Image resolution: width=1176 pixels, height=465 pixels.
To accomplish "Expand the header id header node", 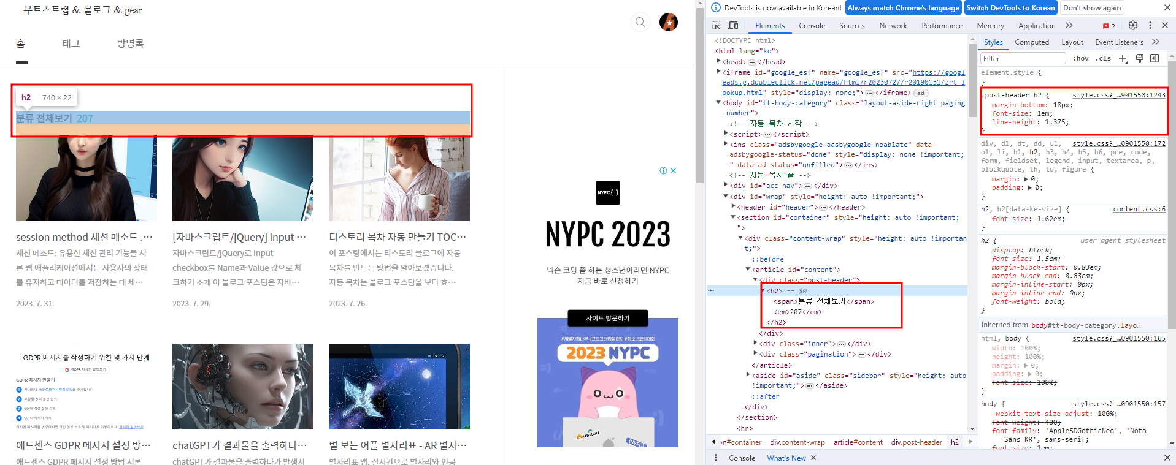I will pos(733,206).
